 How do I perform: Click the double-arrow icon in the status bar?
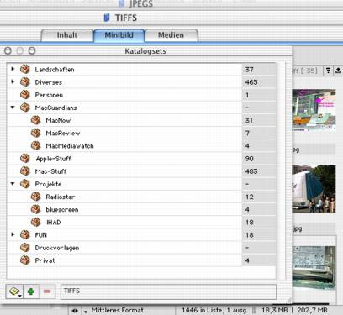click(x=75, y=311)
